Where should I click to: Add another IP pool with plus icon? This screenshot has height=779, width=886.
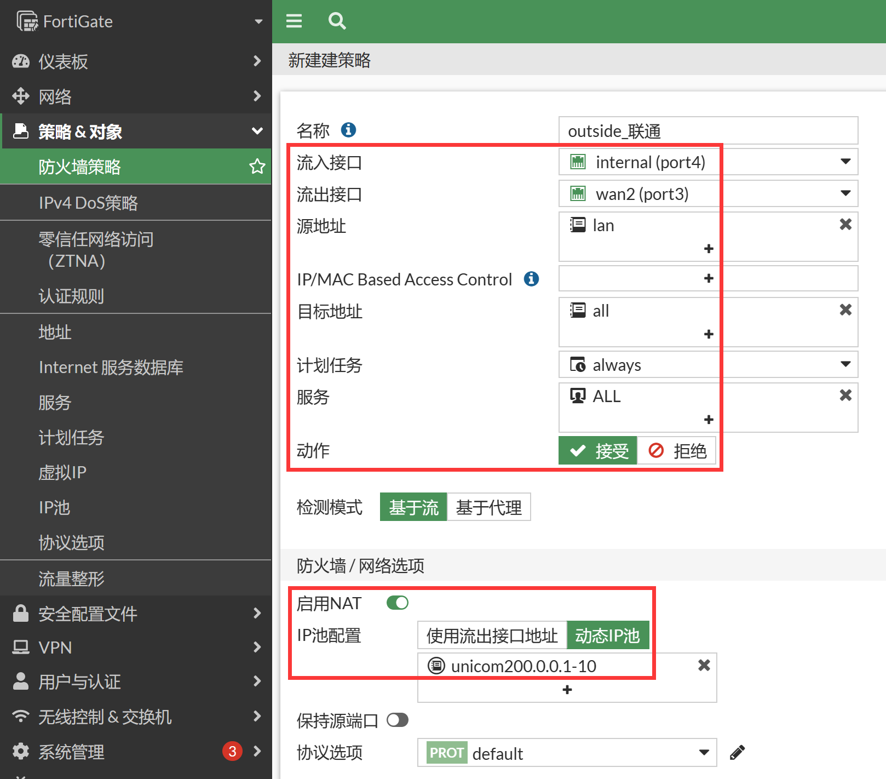(x=567, y=690)
